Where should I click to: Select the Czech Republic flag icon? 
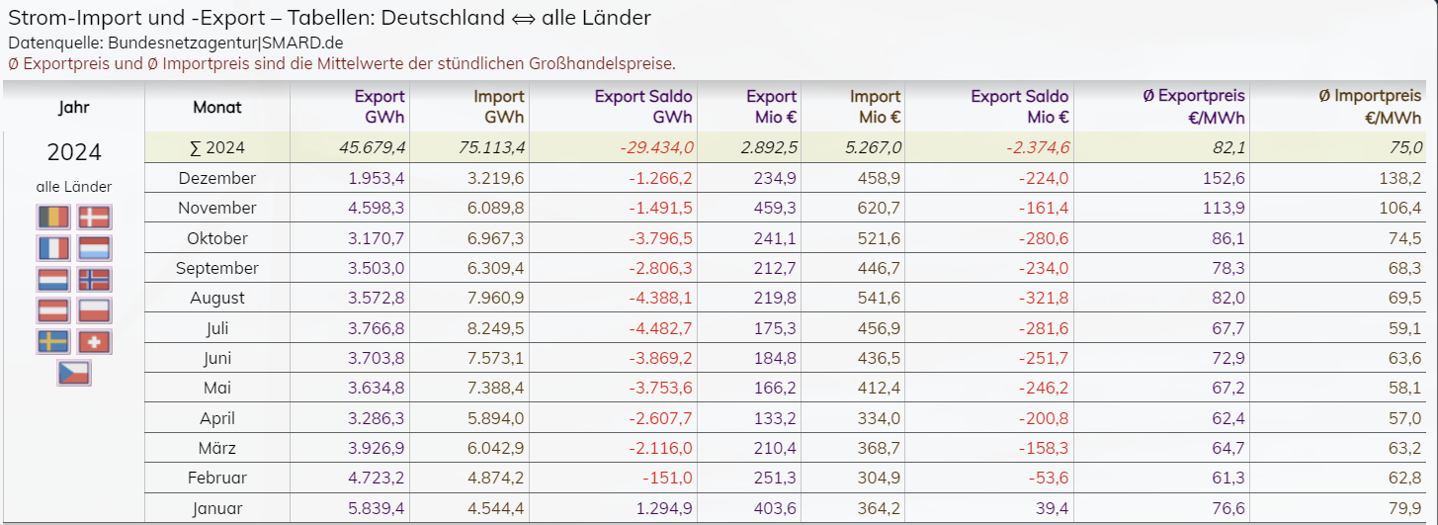tap(74, 373)
